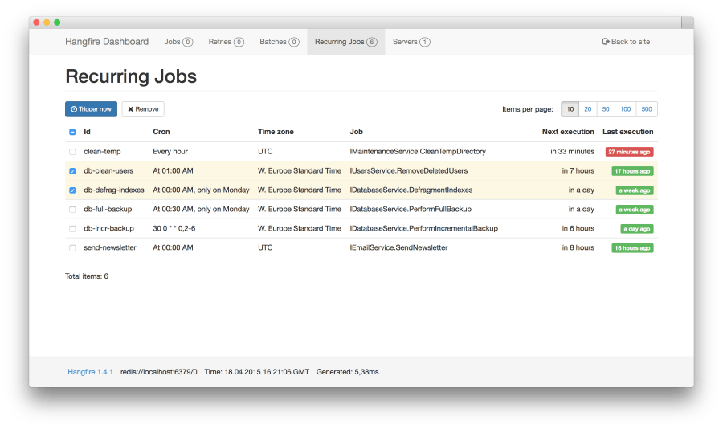Open the Retries tab
Image resolution: width=723 pixels, height=429 pixels.
pyautogui.click(x=226, y=42)
